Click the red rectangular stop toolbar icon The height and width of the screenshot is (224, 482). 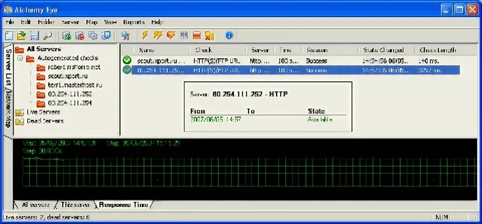[x=197, y=36]
